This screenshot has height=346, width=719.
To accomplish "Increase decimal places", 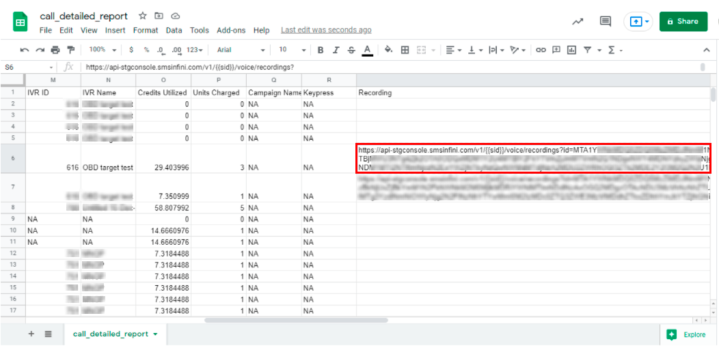I will (176, 49).
